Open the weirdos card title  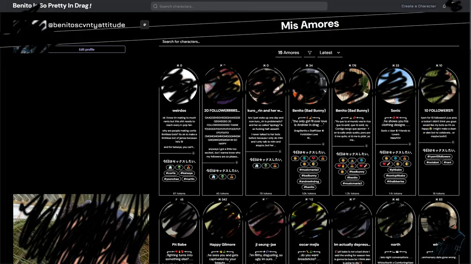[179, 111]
